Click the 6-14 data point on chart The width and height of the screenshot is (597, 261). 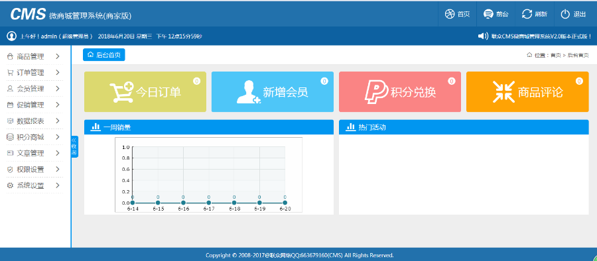(x=132, y=203)
